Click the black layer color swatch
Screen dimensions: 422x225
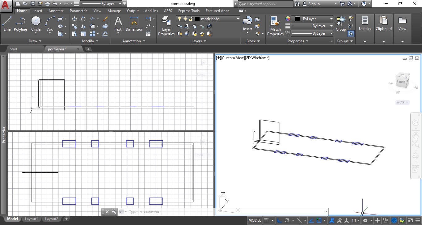(x=197, y=19)
